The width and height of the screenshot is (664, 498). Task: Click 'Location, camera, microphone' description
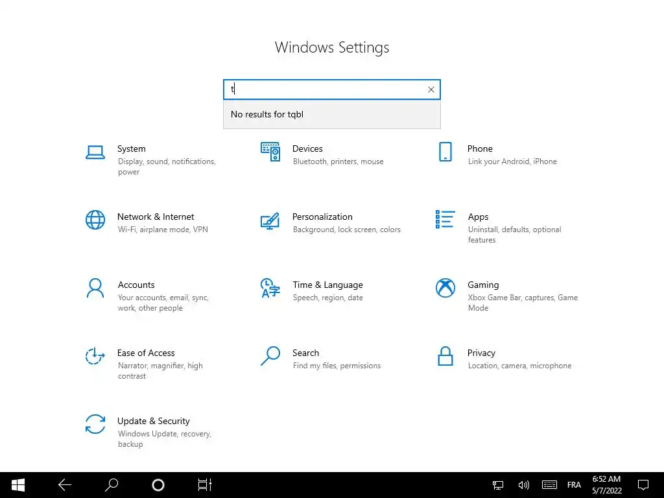519,366
